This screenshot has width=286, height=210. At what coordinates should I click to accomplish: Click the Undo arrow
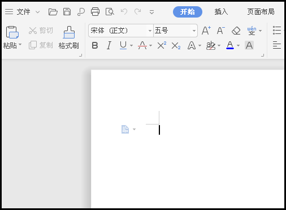click(x=124, y=12)
